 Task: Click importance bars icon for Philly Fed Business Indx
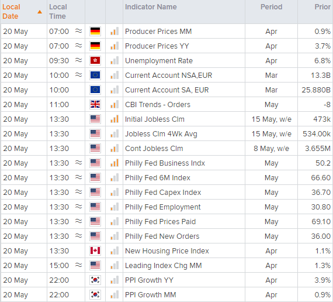115,163
